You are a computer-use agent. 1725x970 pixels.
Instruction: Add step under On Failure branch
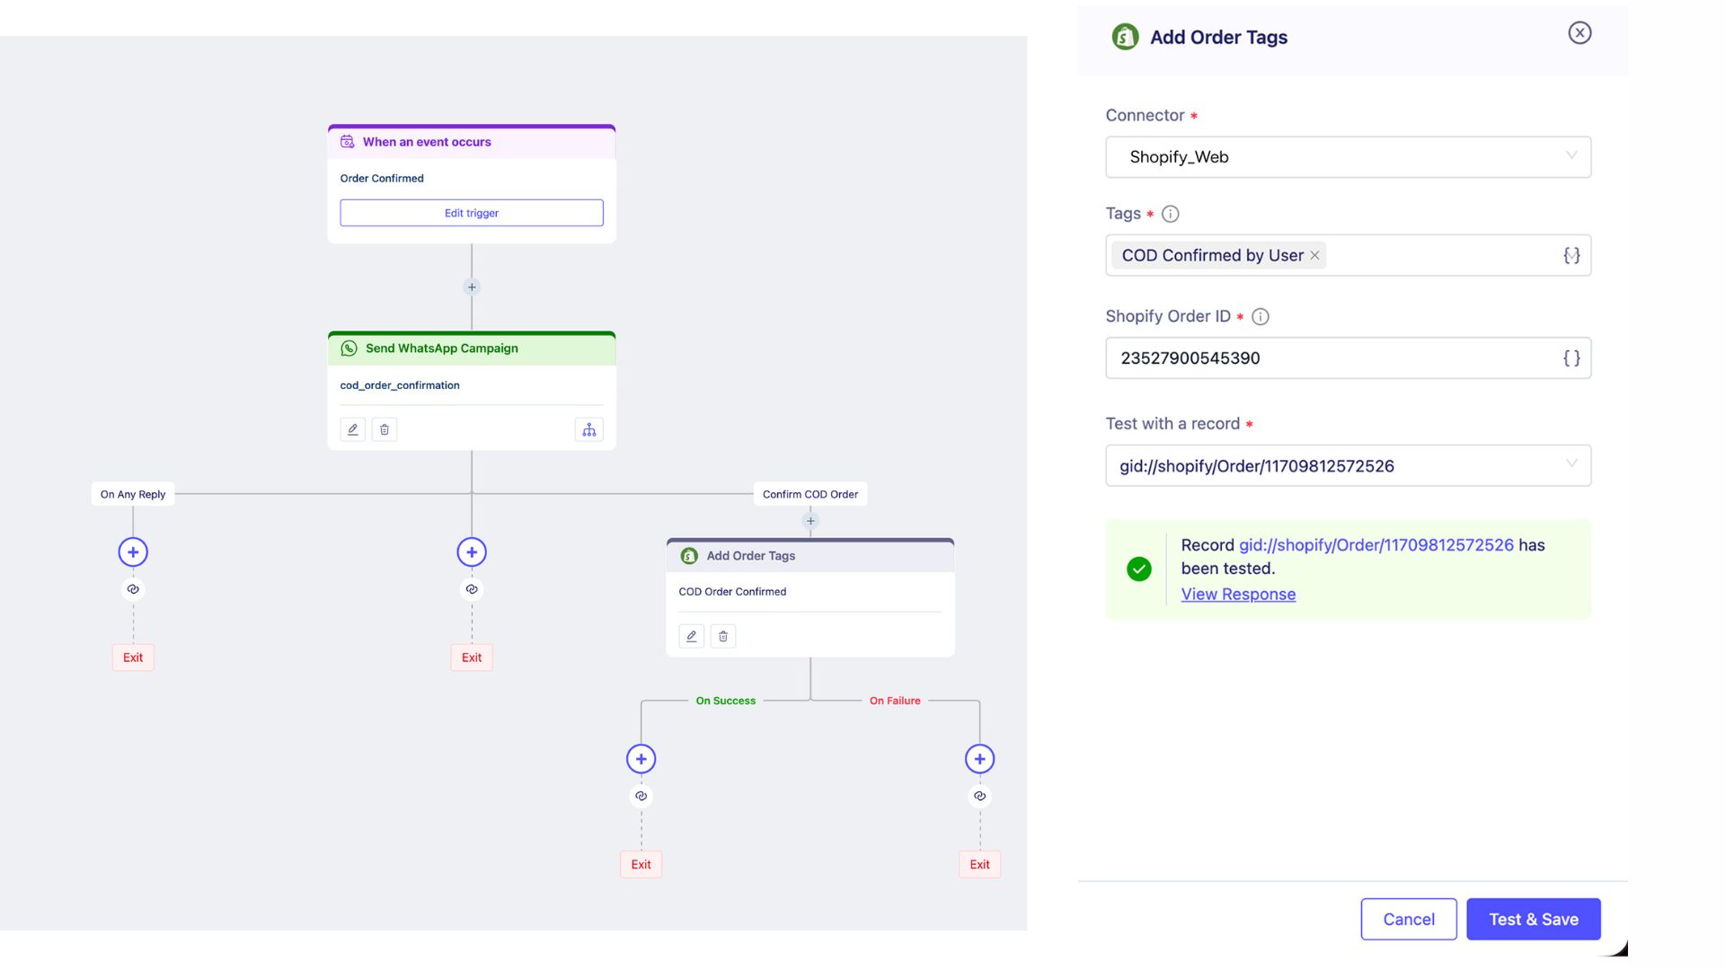point(979,759)
